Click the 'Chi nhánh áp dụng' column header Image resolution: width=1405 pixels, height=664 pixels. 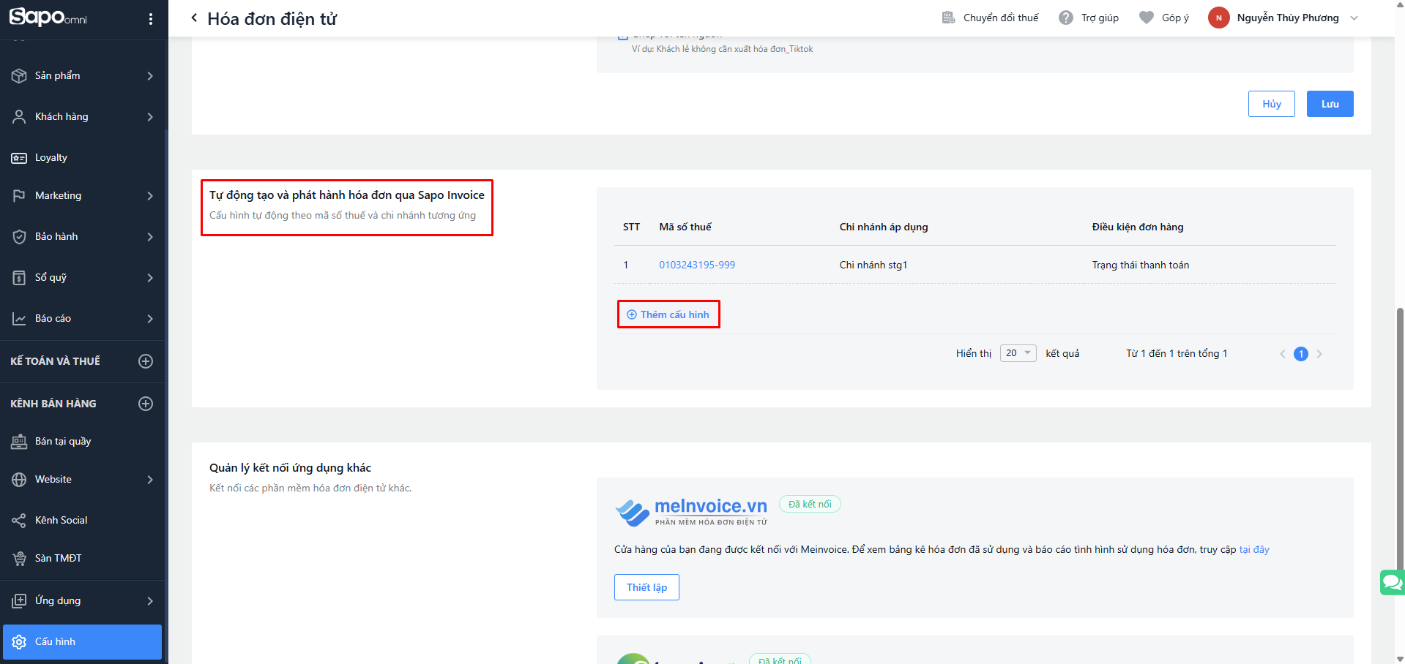tap(884, 227)
